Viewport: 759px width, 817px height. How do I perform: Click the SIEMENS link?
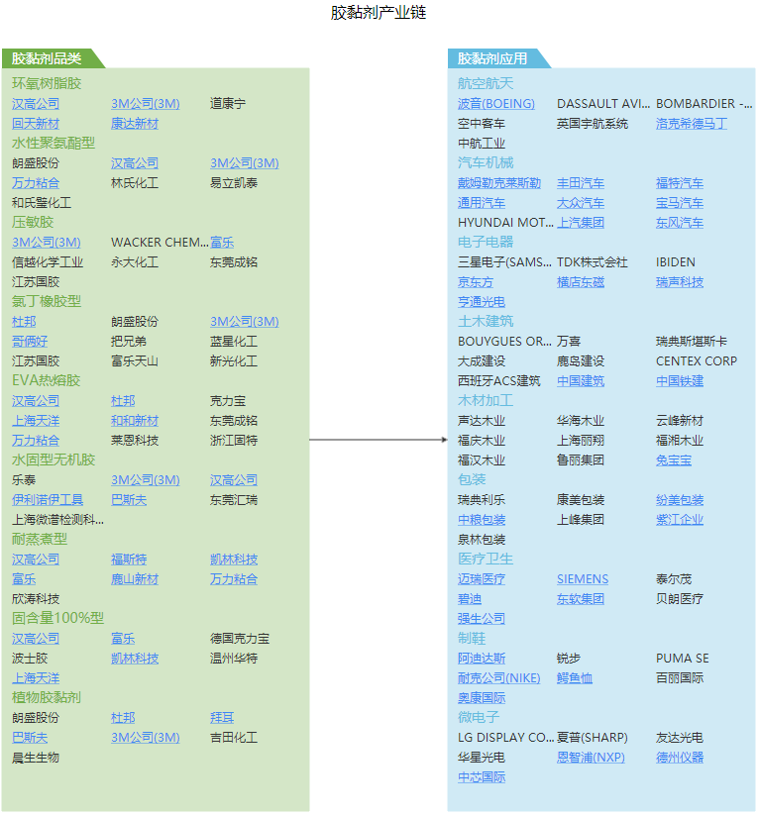[x=583, y=579]
